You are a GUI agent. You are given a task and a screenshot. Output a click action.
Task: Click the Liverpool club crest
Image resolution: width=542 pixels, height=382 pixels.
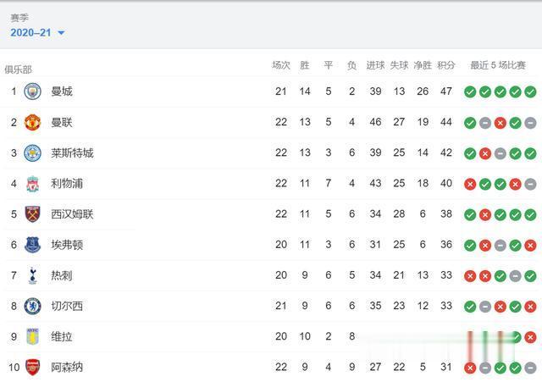pyautogui.click(x=32, y=184)
